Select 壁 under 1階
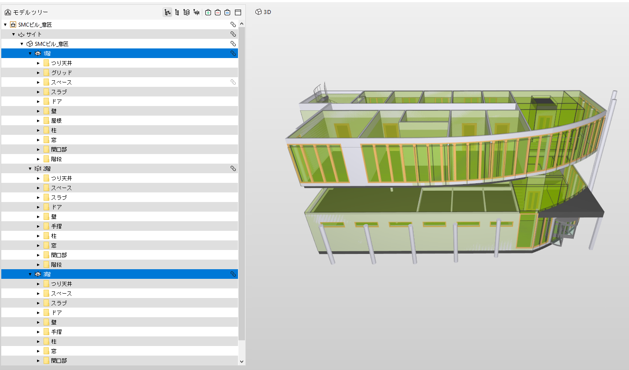The height and width of the screenshot is (370, 629). pos(119,111)
